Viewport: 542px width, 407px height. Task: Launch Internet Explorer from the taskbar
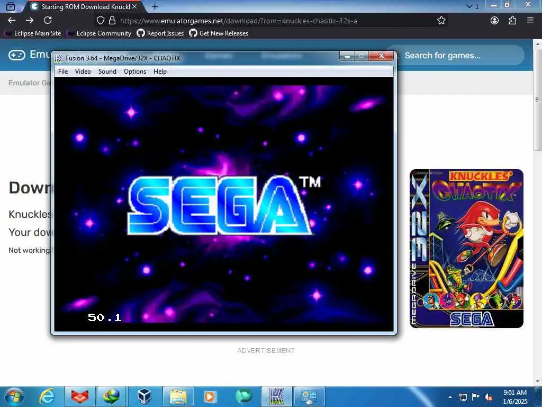47,396
